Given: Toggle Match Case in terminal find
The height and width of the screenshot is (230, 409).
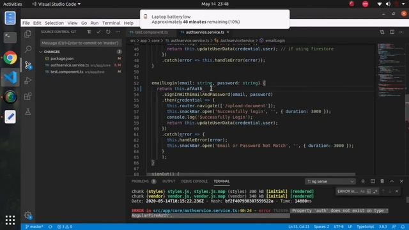Looking at the screenshot, I should 362,191.
